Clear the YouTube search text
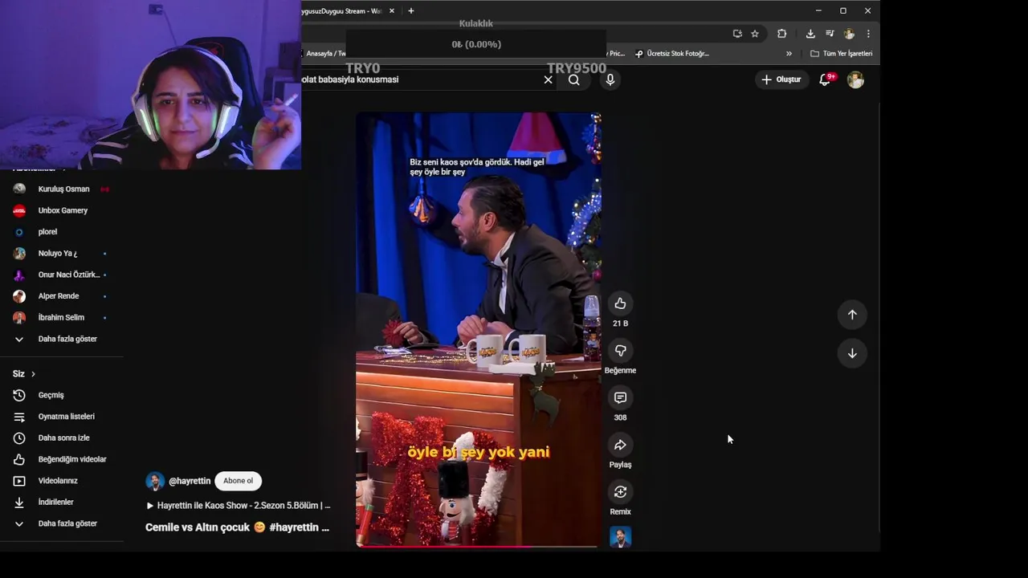 (x=548, y=79)
